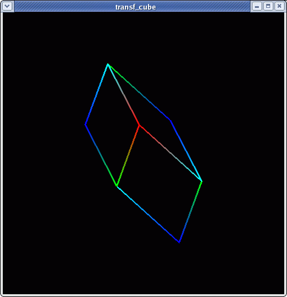Image resolution: width=287 pixels, height=297 pixels.
Task: Open the window menu dropdown arrow
Action: 7,6
